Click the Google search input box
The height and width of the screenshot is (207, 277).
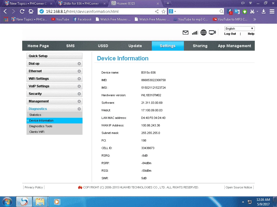click(x=197, y=11)
